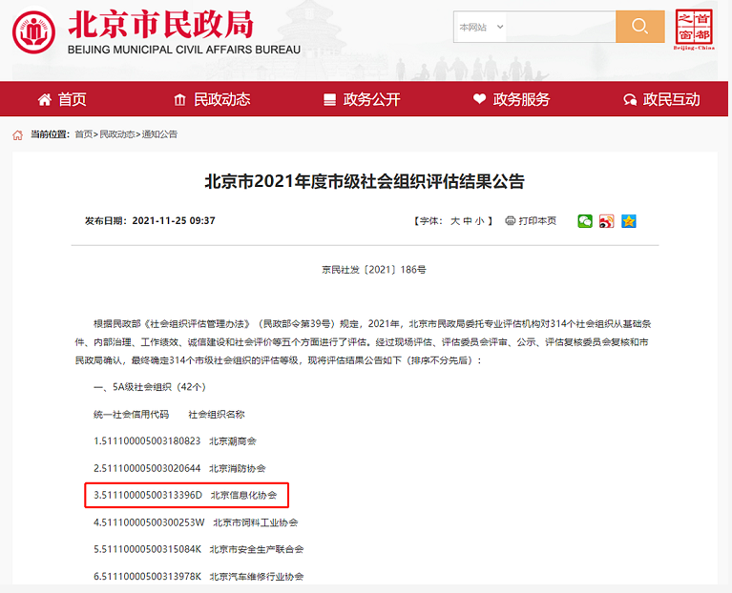Set font size to 大
This screenshot has width=732, height=593.
454,221
